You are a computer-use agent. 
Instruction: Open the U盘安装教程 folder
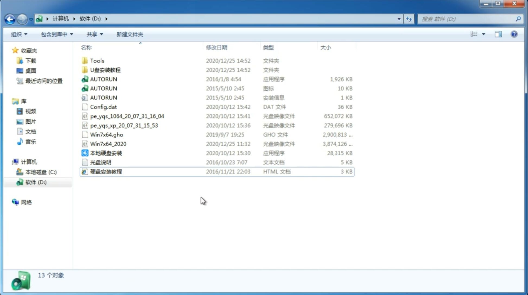pyautogui.click(x=105, y=70)
